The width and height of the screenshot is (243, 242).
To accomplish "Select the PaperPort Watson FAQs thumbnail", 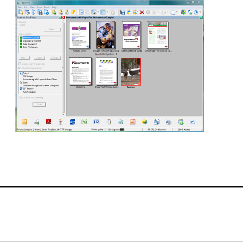I will point(107,71).
